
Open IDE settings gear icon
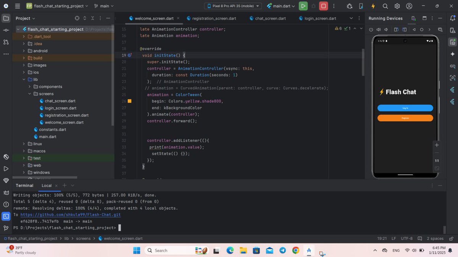pos(397,6)
